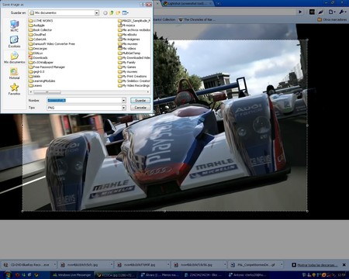The width and height of the screenshot is (349, 279).
Task: Open a new browser tab
Action: click(219, 3)
